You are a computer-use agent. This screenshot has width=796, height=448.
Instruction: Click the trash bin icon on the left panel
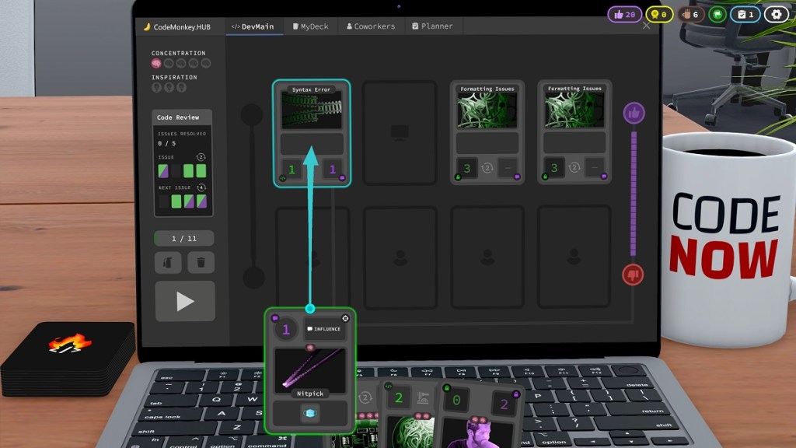(x=201, y=262)
